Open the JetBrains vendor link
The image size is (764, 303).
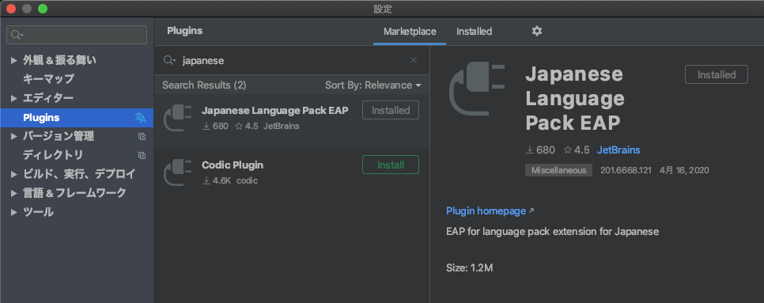click(x=618, y=150)
